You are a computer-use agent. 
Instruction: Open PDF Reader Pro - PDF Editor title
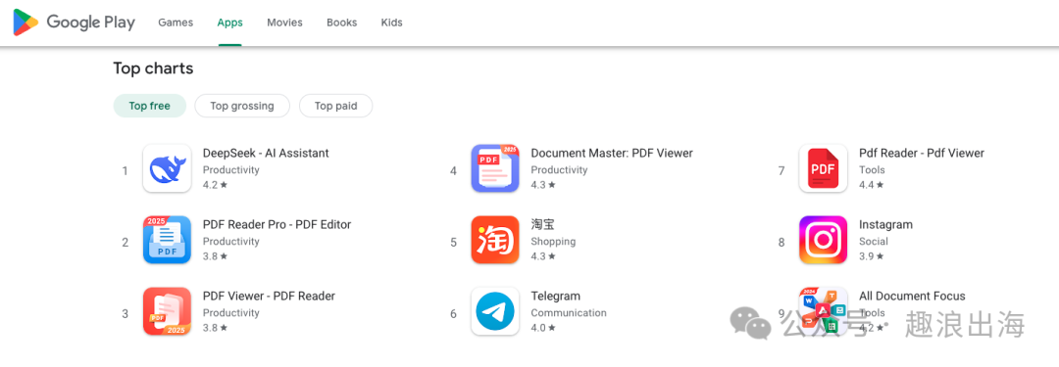pyautogui.click(x=277, y=225)
